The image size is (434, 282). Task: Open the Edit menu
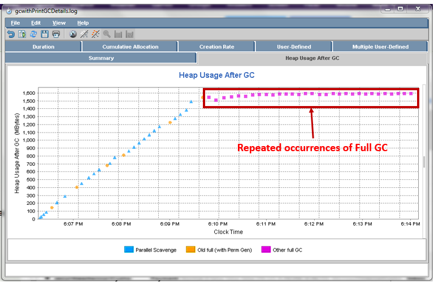36,23
